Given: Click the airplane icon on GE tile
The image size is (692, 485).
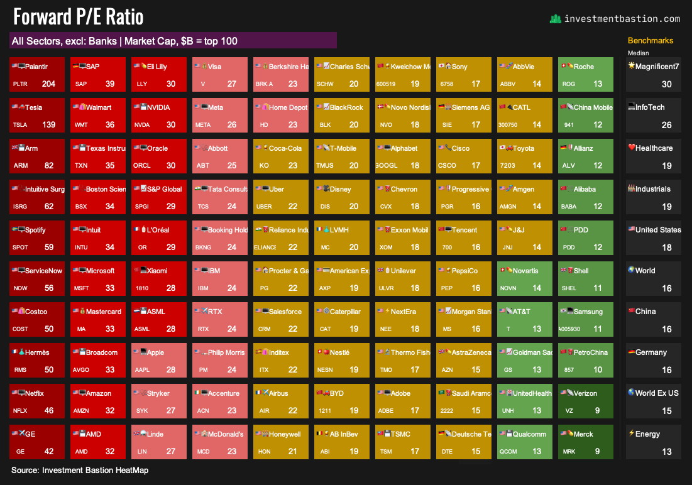Looking at the screenshot, I should 21,434.
